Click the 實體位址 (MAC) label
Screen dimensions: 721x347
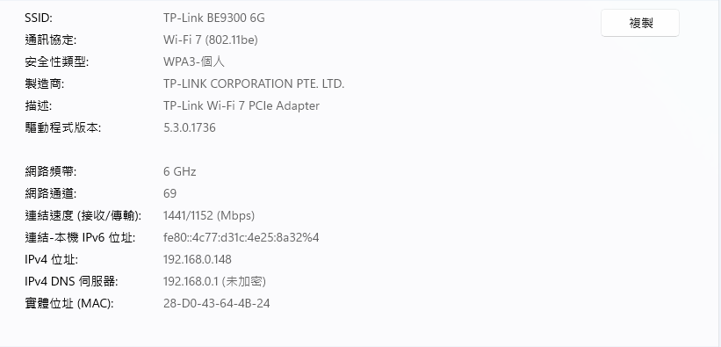69,303
